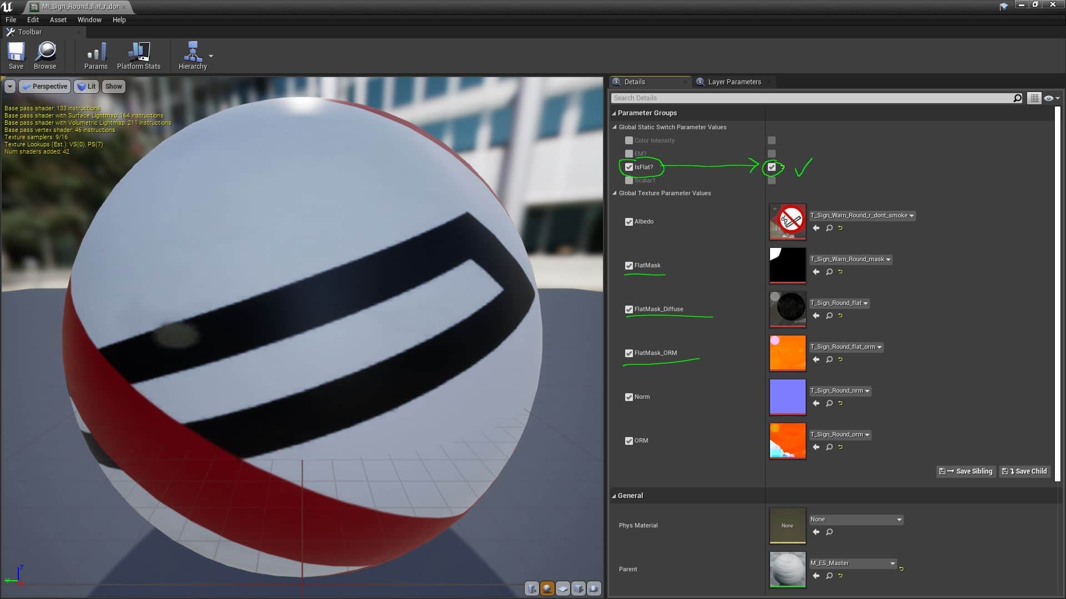Viewport: 1066px width, 599px height.
Task: Browse to Albedo texture in content browser
Action: click(829, 228)
